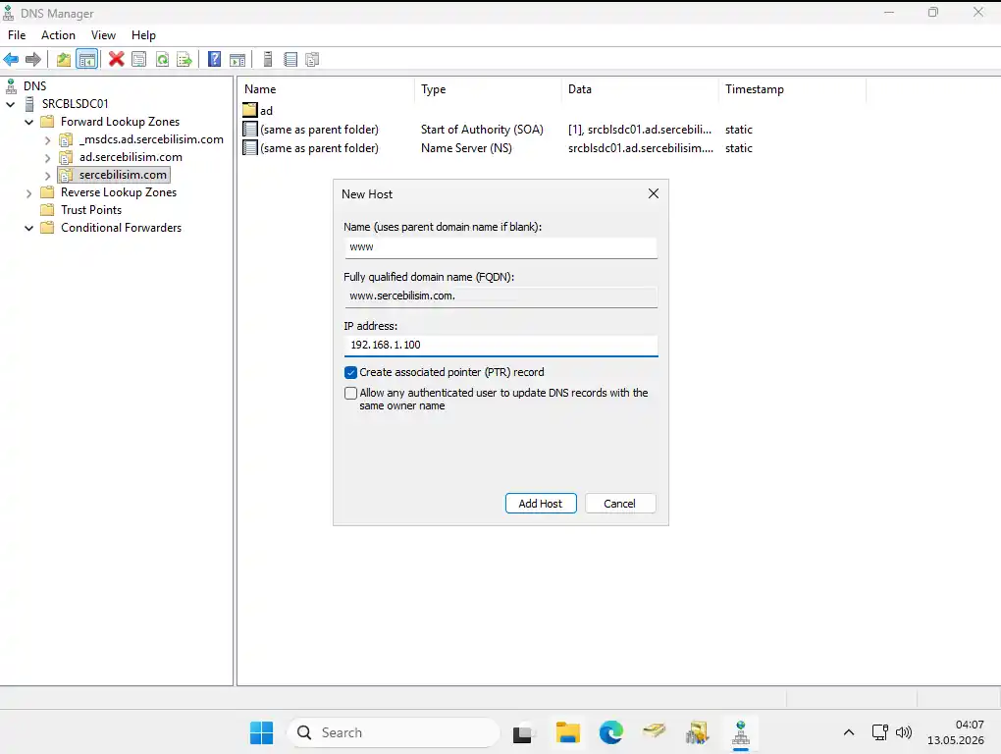The height and width of the screenshot is (754, 1001).
Task: Open the File menu
Action: [17, 35]
